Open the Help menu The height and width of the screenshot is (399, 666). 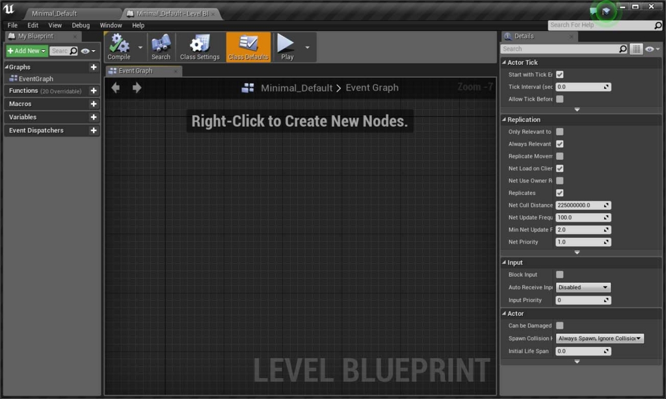(x=138, y=25)
